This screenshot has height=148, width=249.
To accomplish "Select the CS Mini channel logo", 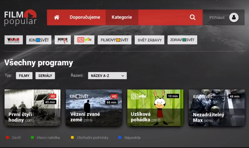I will [x=84, y=40].
